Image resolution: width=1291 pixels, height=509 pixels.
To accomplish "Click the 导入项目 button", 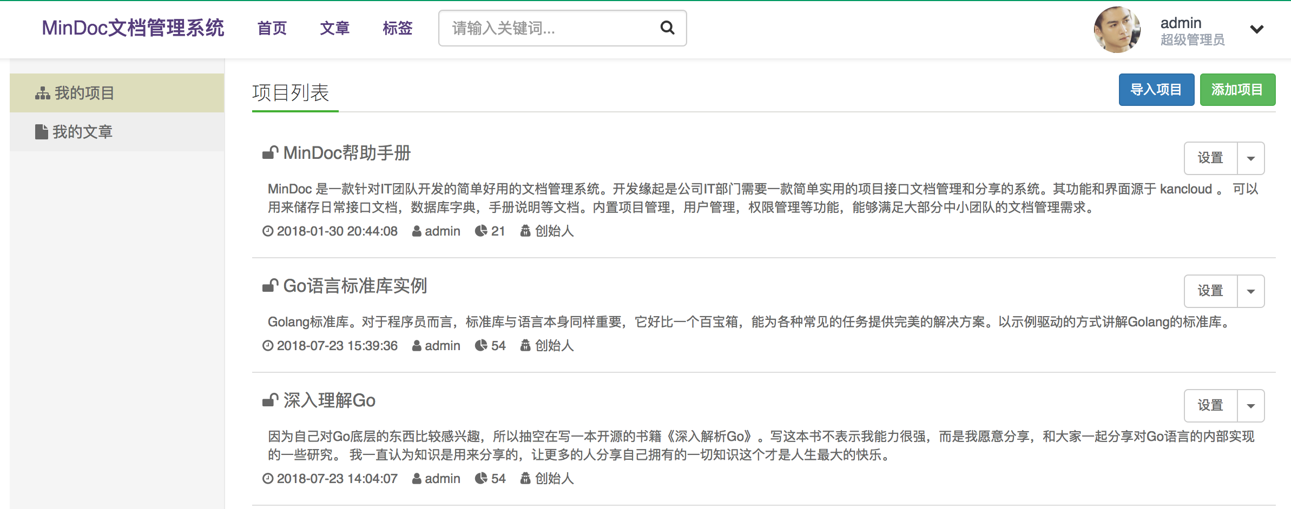I will click(1156, 90).
